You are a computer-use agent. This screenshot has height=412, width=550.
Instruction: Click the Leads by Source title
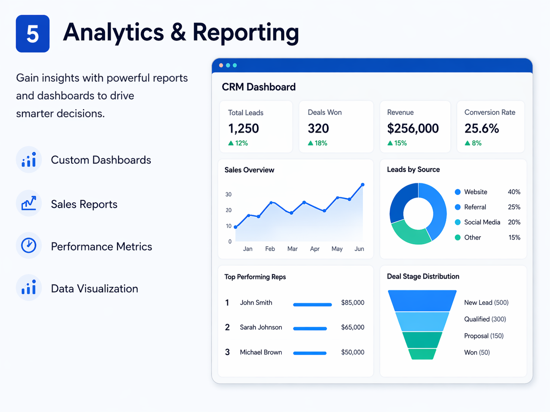click(413, 170)
